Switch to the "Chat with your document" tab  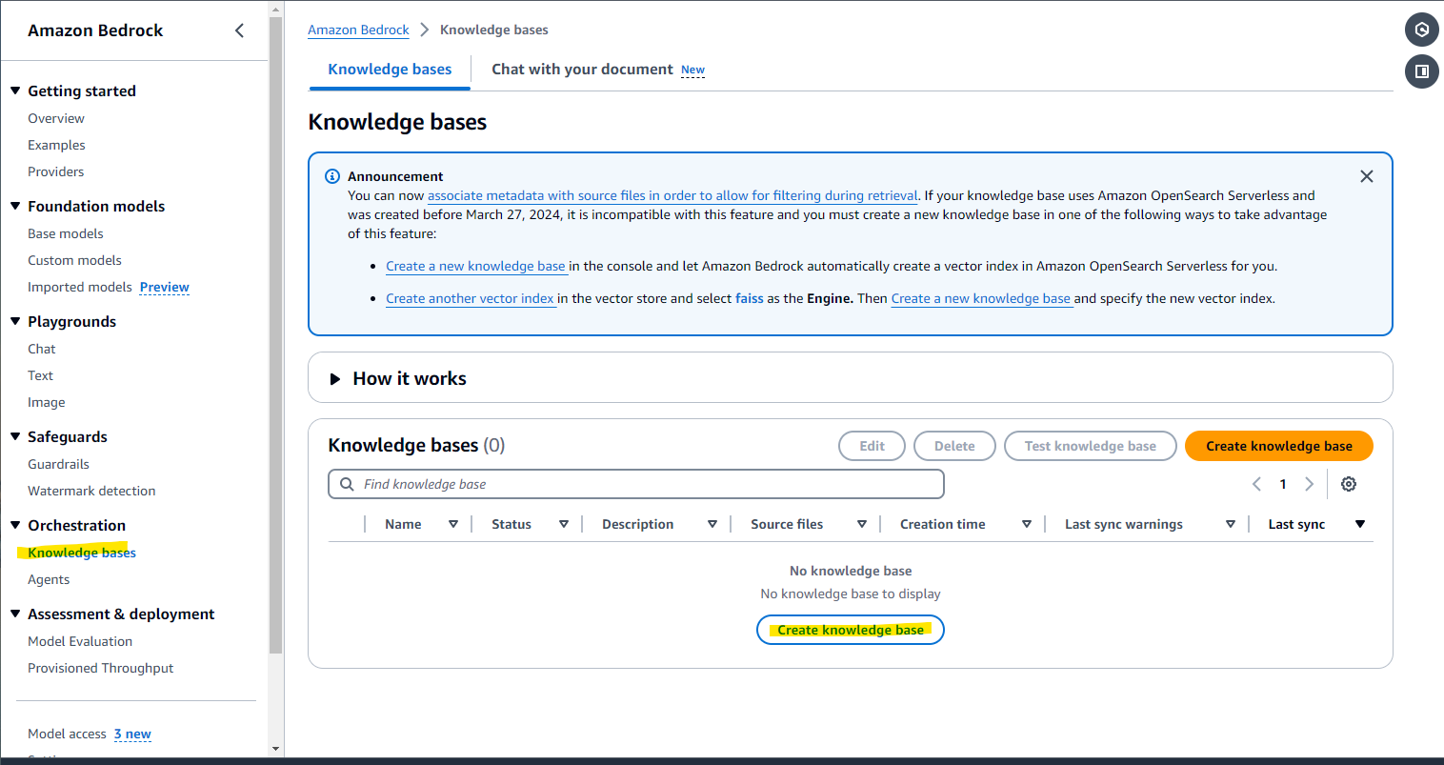click(582, 69)
